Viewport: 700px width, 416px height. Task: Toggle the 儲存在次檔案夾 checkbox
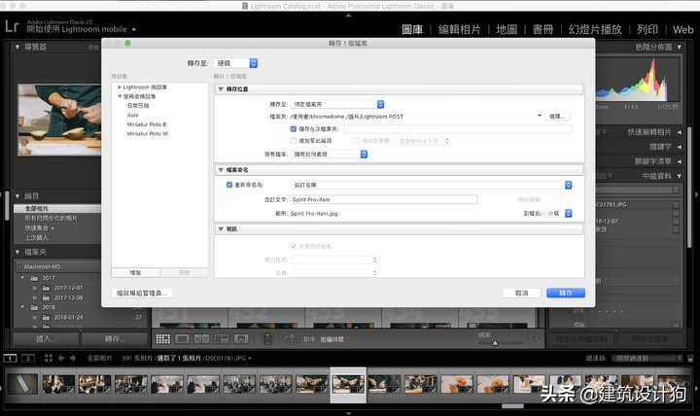click(x=294, y=128)
